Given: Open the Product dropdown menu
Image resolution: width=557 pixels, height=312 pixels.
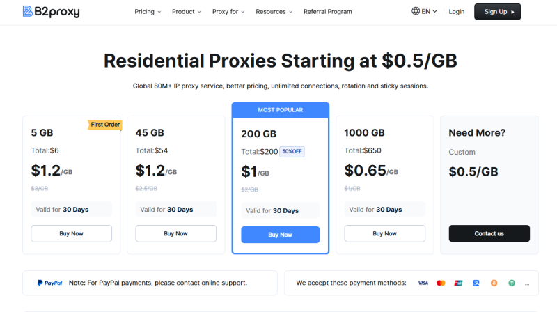Looking at the screenshot, I should (x=186, y=12).
